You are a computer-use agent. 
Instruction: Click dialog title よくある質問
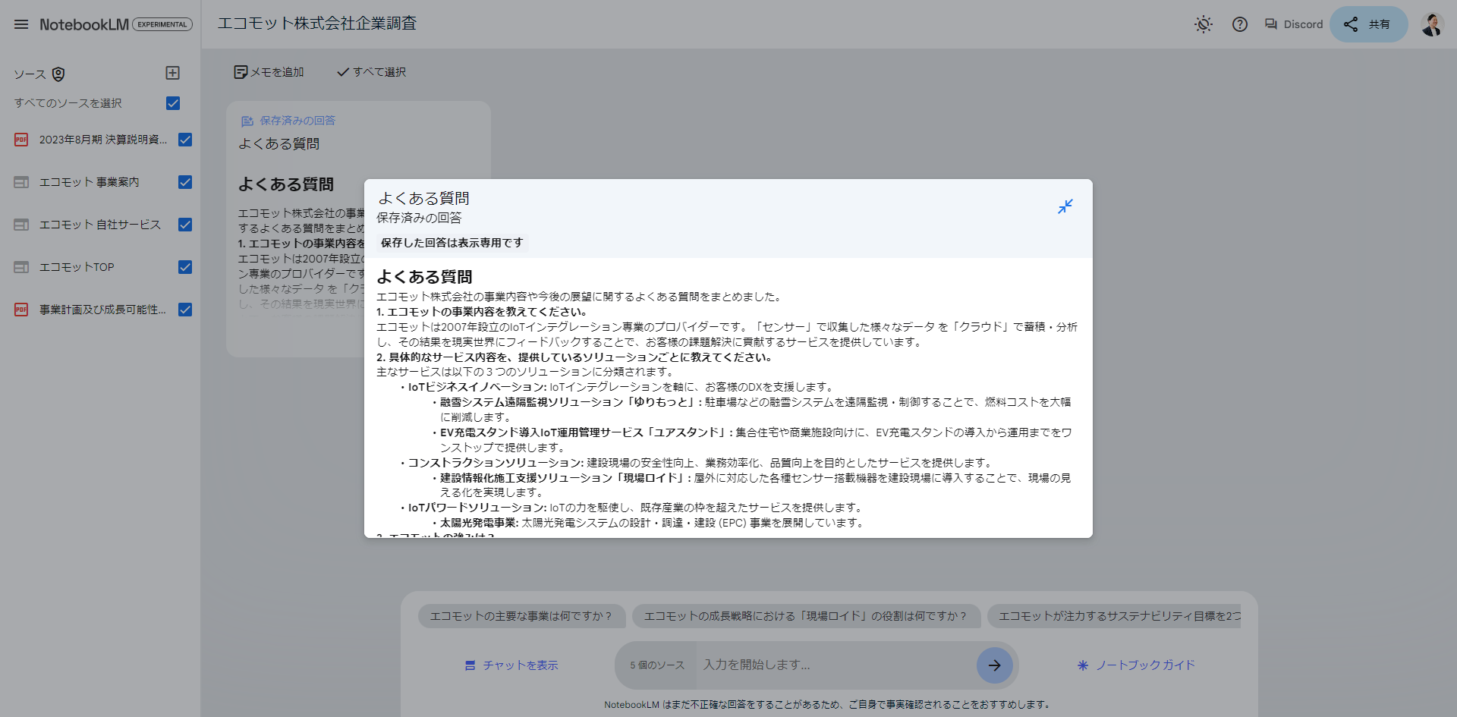(x=423, y=198)
